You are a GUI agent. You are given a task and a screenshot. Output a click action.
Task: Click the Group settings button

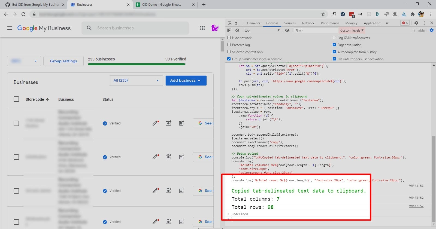tap(63, 61)
